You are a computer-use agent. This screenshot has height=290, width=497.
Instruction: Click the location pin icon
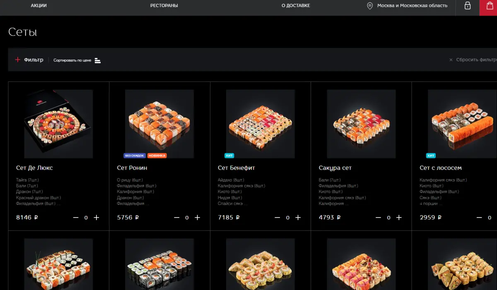click(370, 6)
